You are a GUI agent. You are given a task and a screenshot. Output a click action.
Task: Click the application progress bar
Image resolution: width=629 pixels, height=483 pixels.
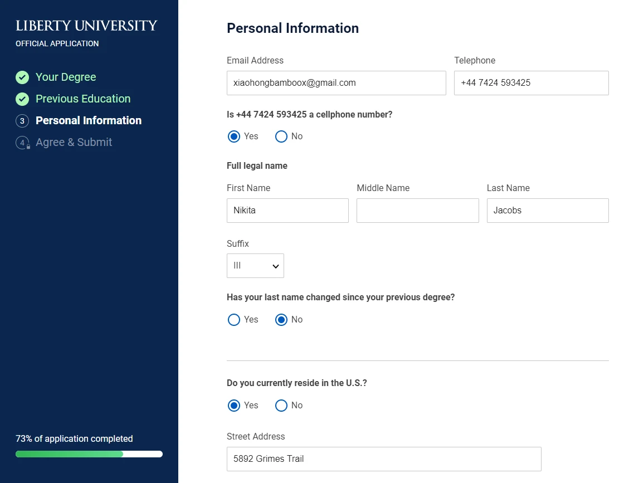coord(89,454)
